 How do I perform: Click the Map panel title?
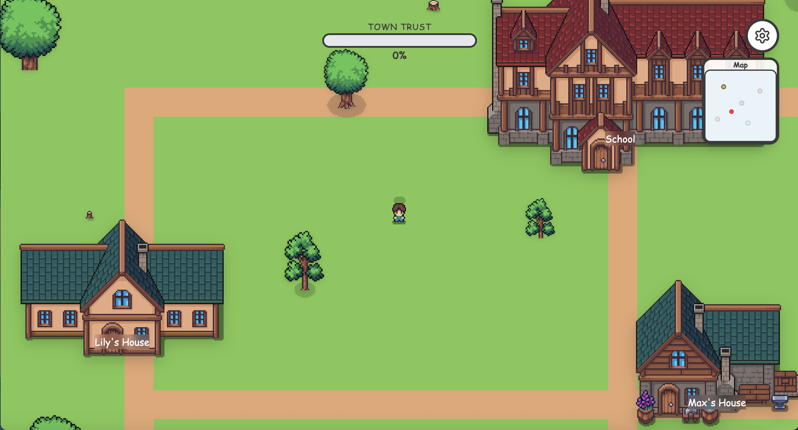tap(740, 65)
